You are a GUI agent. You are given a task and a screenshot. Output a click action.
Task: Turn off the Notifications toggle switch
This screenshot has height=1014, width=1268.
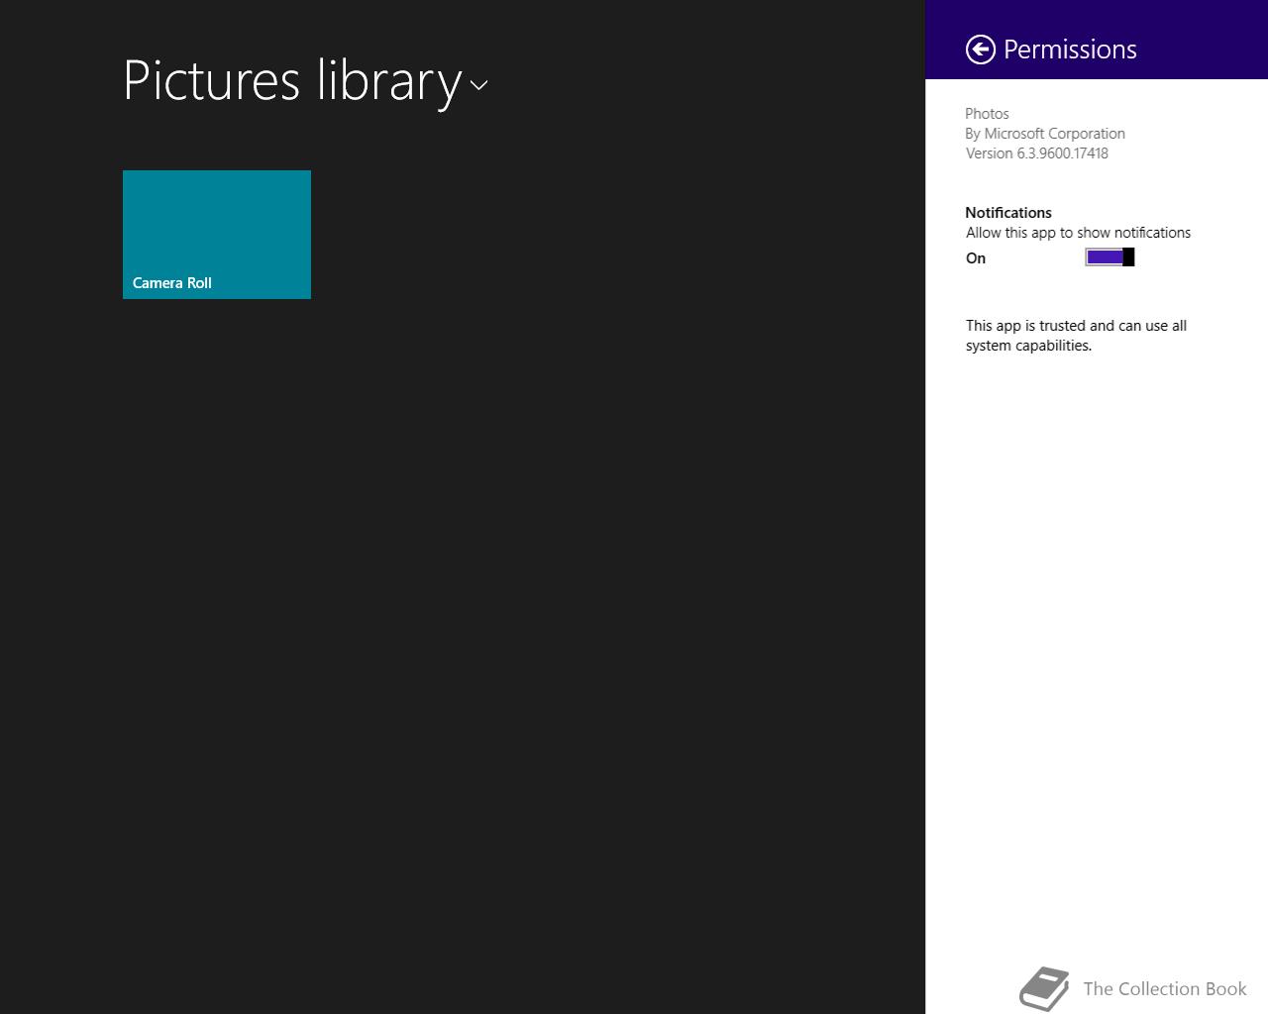point(1109,257)
